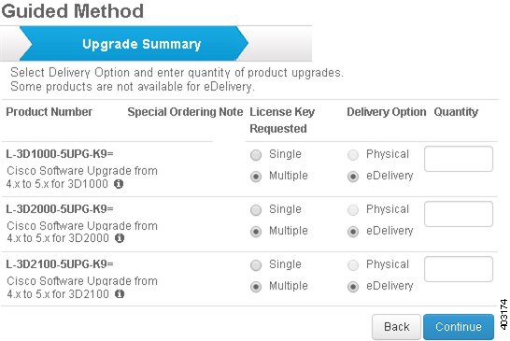Click the quantity field for L-3D2100-5UPG-K9=
The height and width of the screenshot is (341, 510).
tap(459, 269)
